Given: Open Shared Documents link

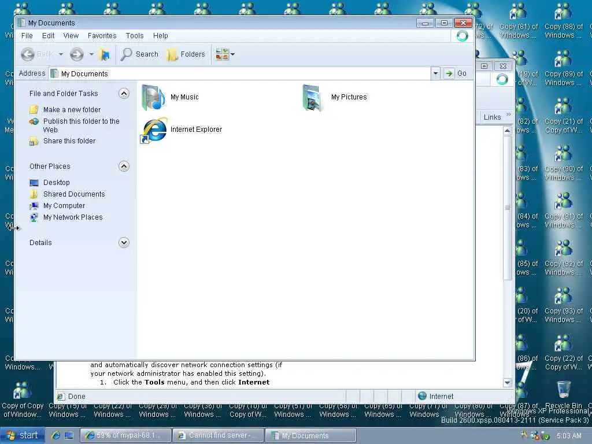Looking at the screenshot, I should tap(74, 194).
